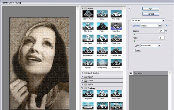Click the Scaling percentage field
The width and height of the screenshot is (174, 110).
(x=162, y=31)
